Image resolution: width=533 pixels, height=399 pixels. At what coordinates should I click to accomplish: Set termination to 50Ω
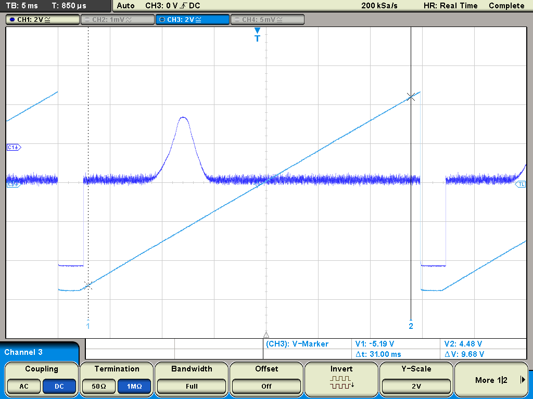(x=99, y=387)
